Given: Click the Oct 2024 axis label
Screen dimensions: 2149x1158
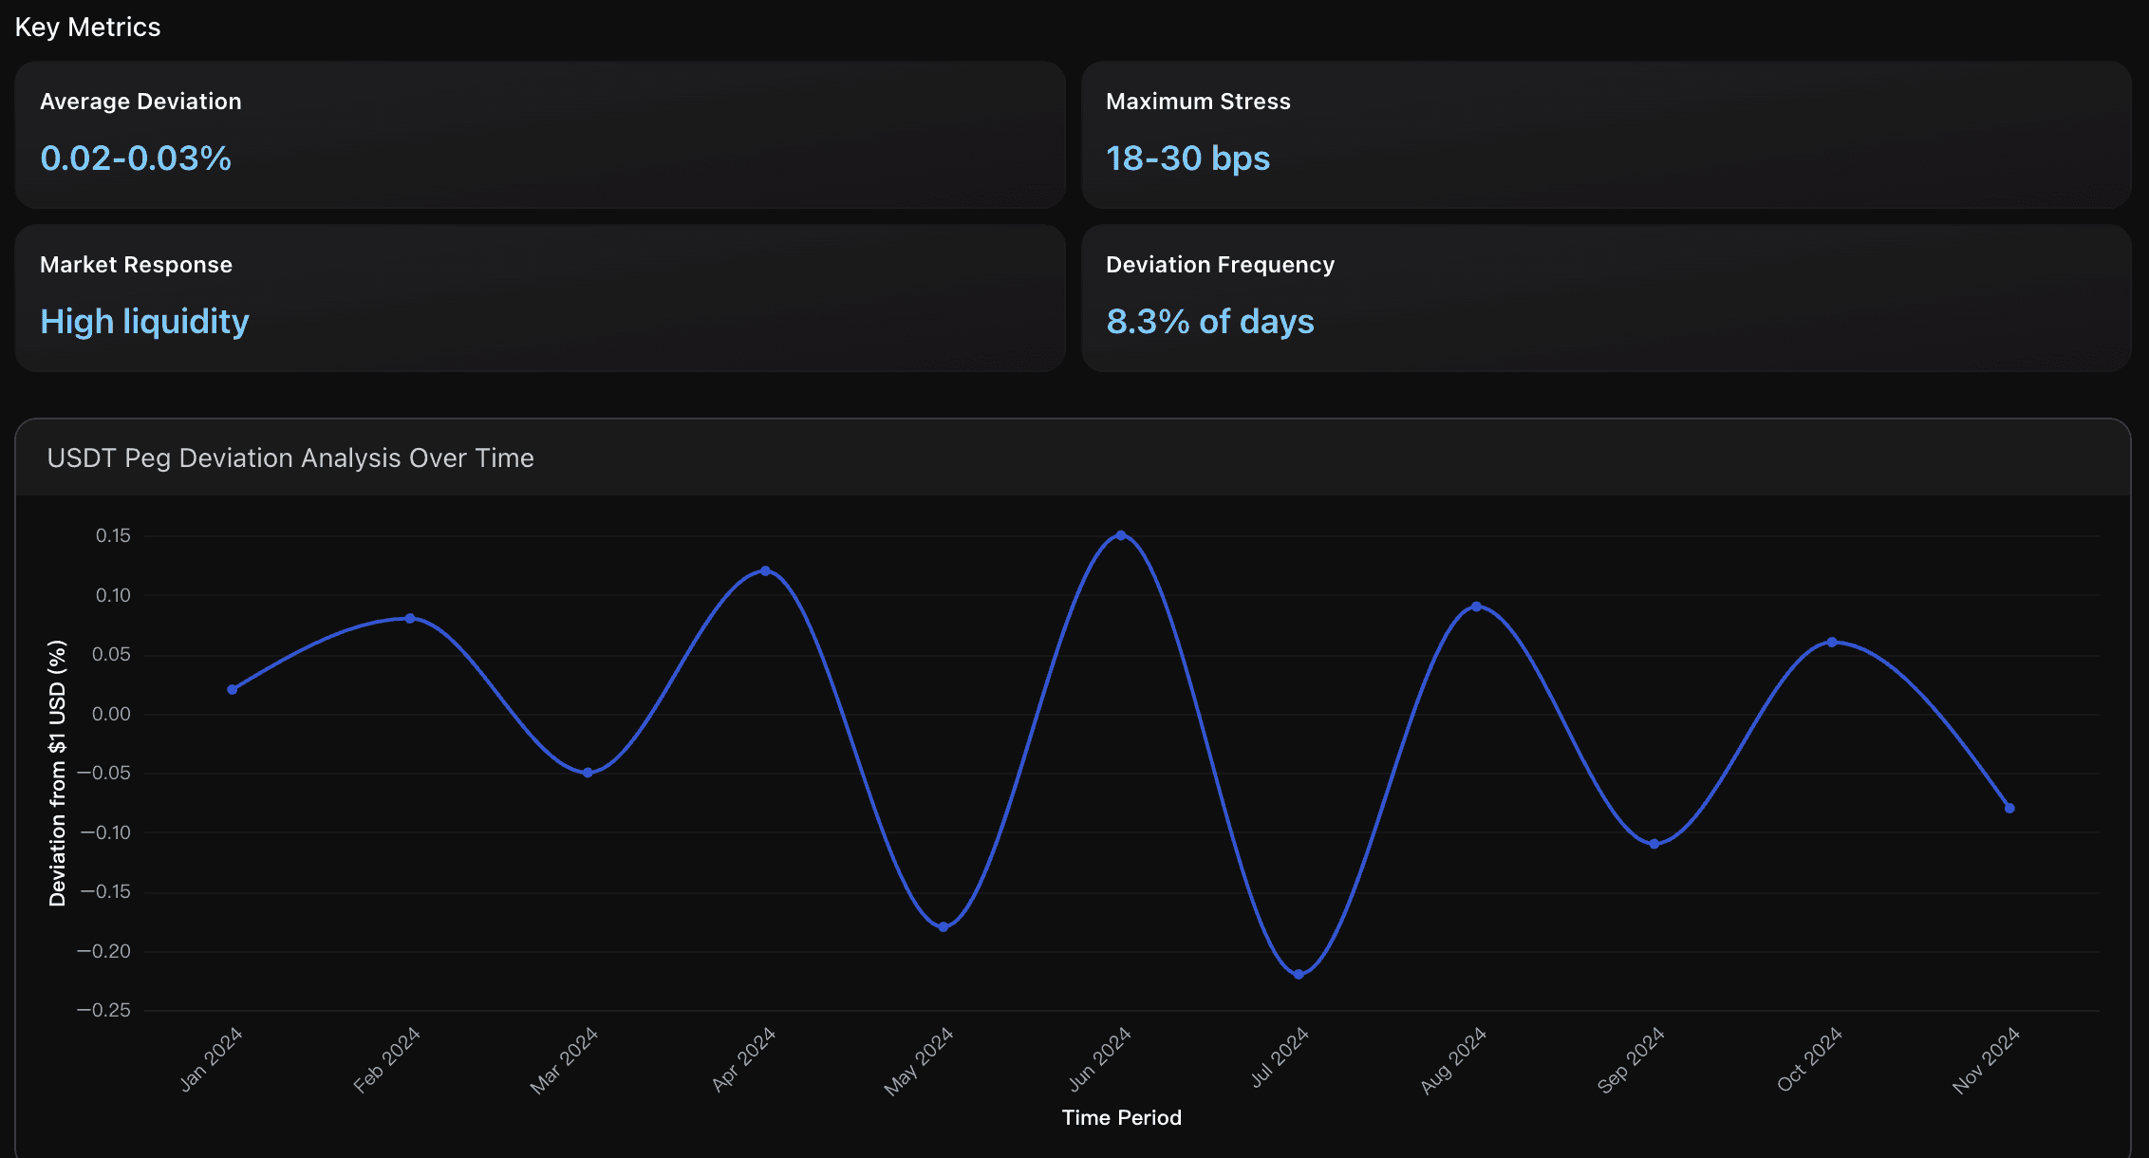Looking at the screenshot, I should (1810, 1059).
